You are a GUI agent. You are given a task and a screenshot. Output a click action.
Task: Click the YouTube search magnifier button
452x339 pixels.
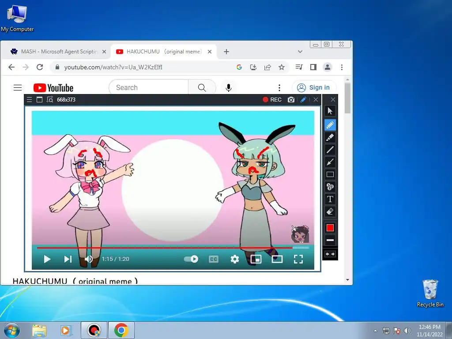[x=202, y=88]
